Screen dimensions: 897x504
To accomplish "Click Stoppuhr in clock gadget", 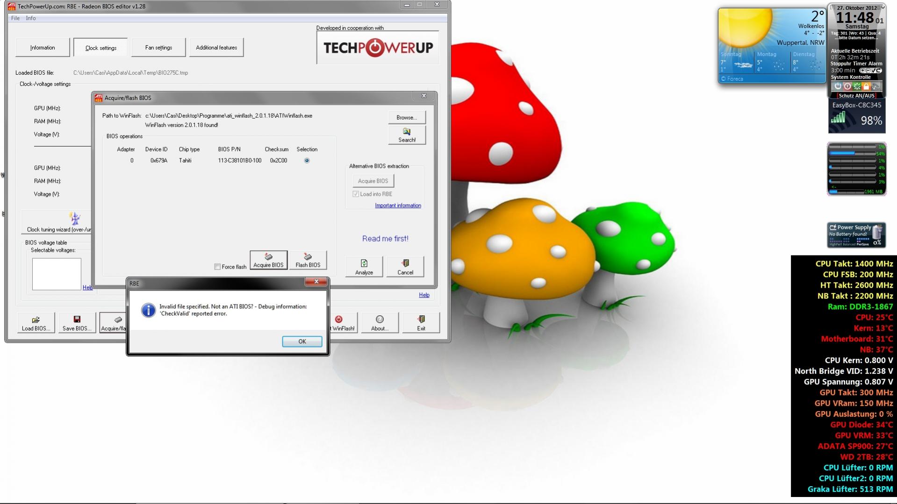I will point(841,64).
